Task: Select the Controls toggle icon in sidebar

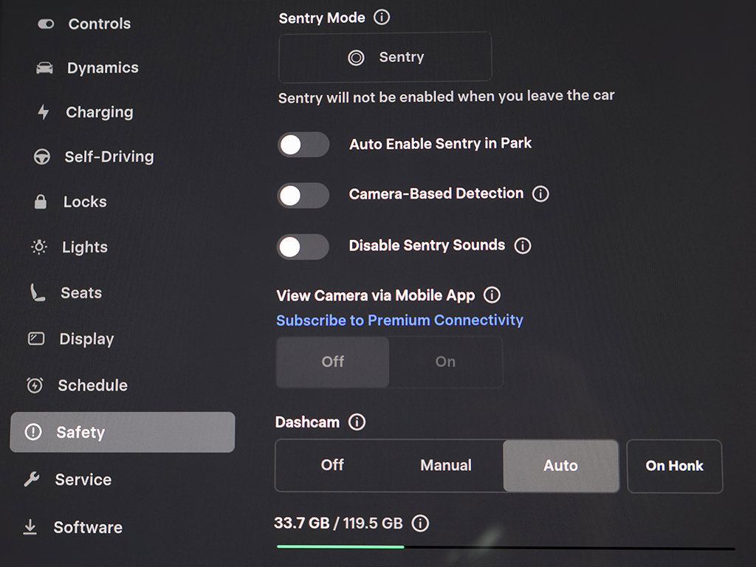Action: coord(46,24)
